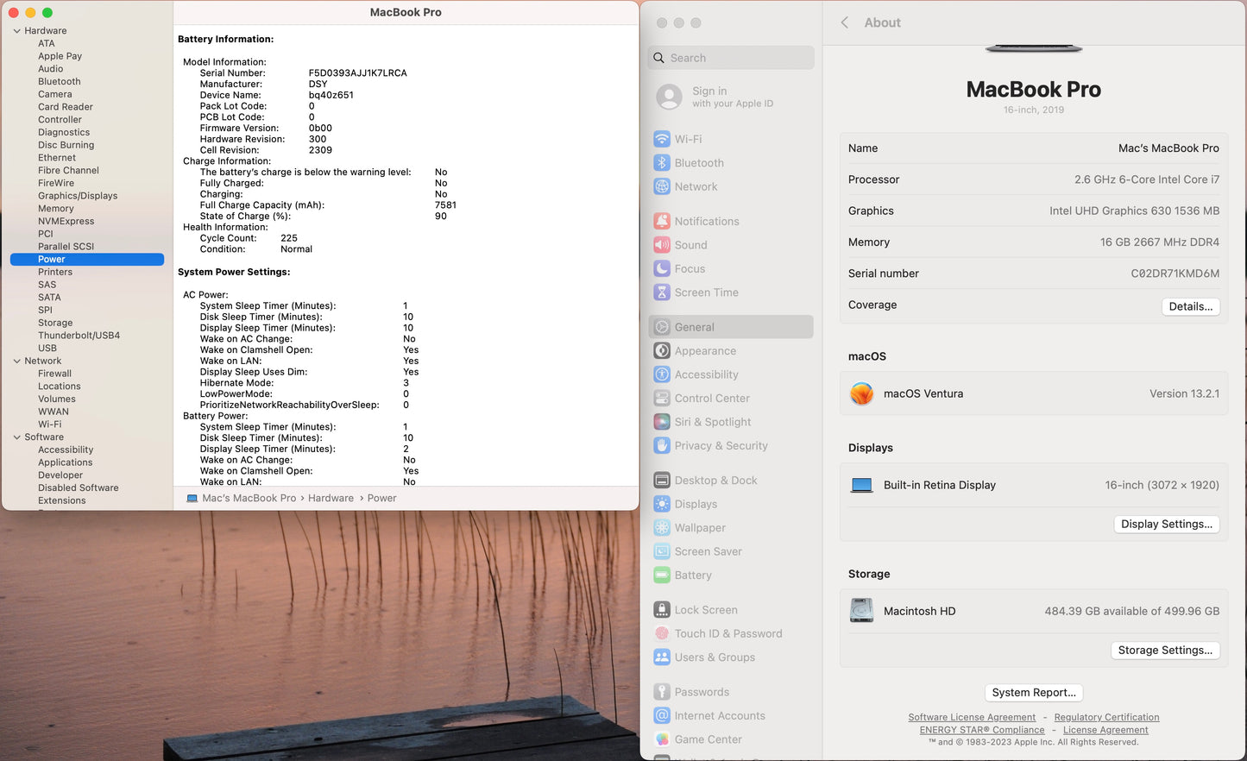
Task: Collapse the Network section in System Information
Action: (17, 361)
